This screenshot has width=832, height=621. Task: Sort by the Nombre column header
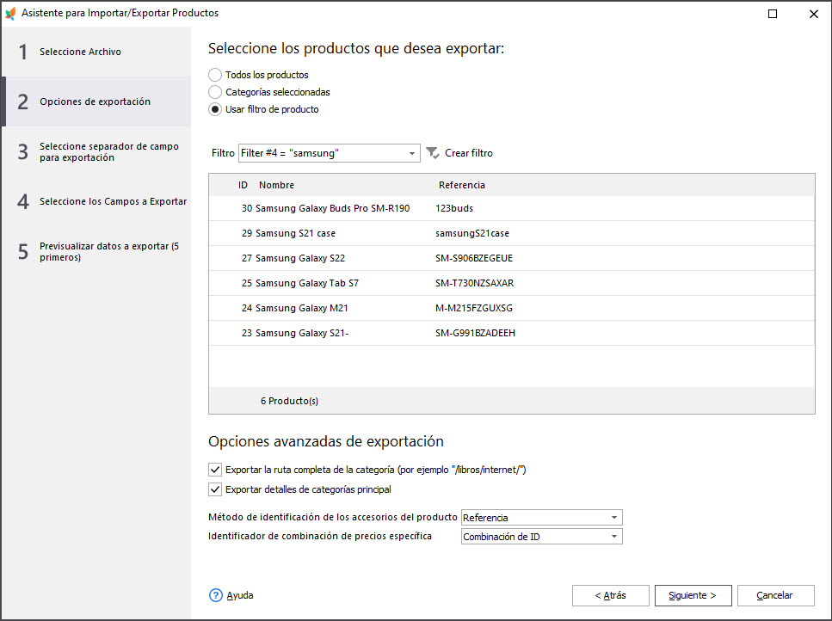coord(276,185)
